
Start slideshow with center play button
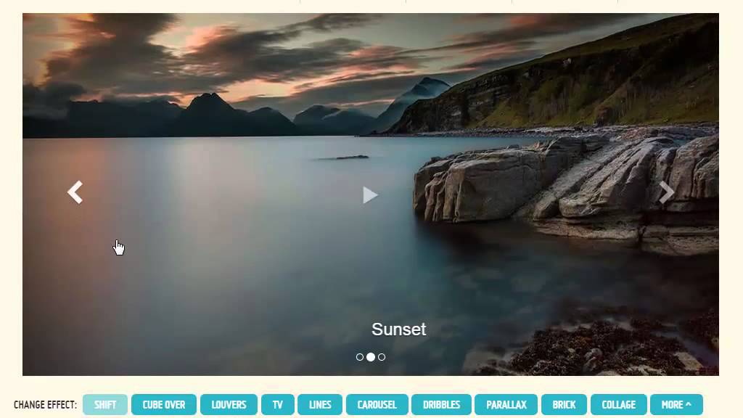coord(370,194)
